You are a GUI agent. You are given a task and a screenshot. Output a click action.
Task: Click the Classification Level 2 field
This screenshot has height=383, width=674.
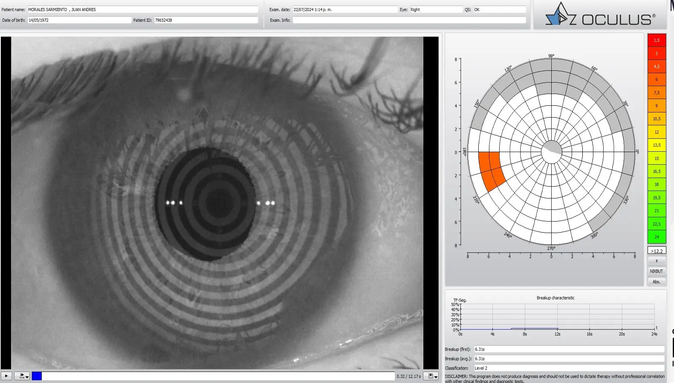coord(569,368)
